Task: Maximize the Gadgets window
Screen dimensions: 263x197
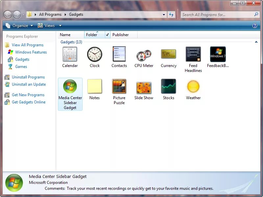Action: (x=243, y=3)
